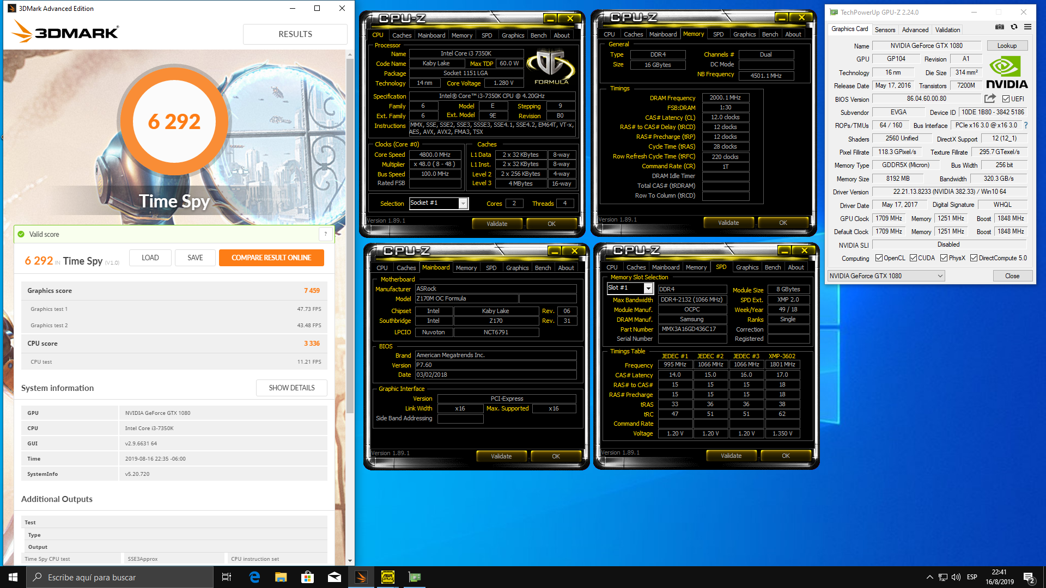Click the Lookup button in GPU-Z
The width and height of the screenshot is (1046, 588).
pos(1007,46)
